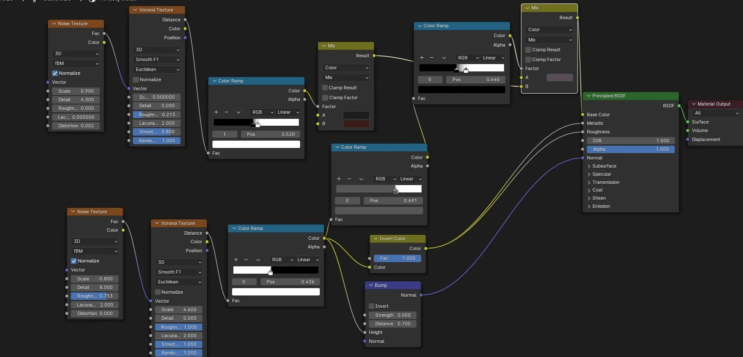Click the Distance 0.700 field in Bump node
Viewport: 743px width, 357px height.
tap(392, 324)
